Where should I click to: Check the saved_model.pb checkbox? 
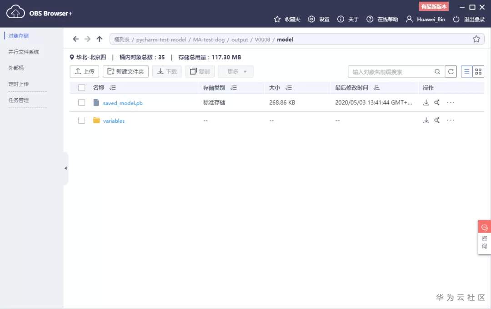pyautogui.click(x=82, y=102)
